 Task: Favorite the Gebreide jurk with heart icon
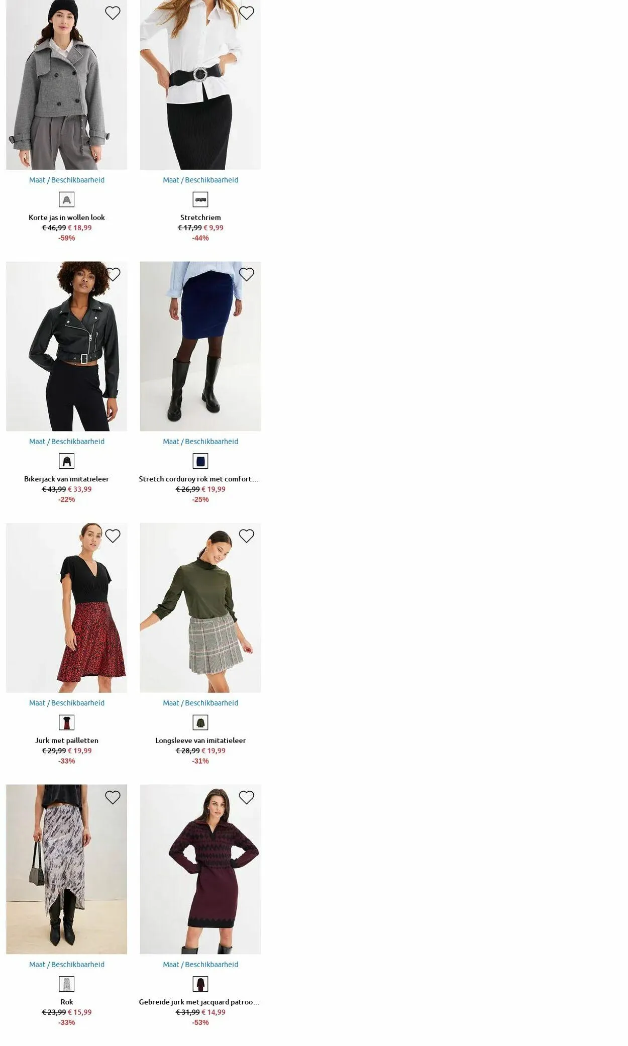[x=246, y=797]
